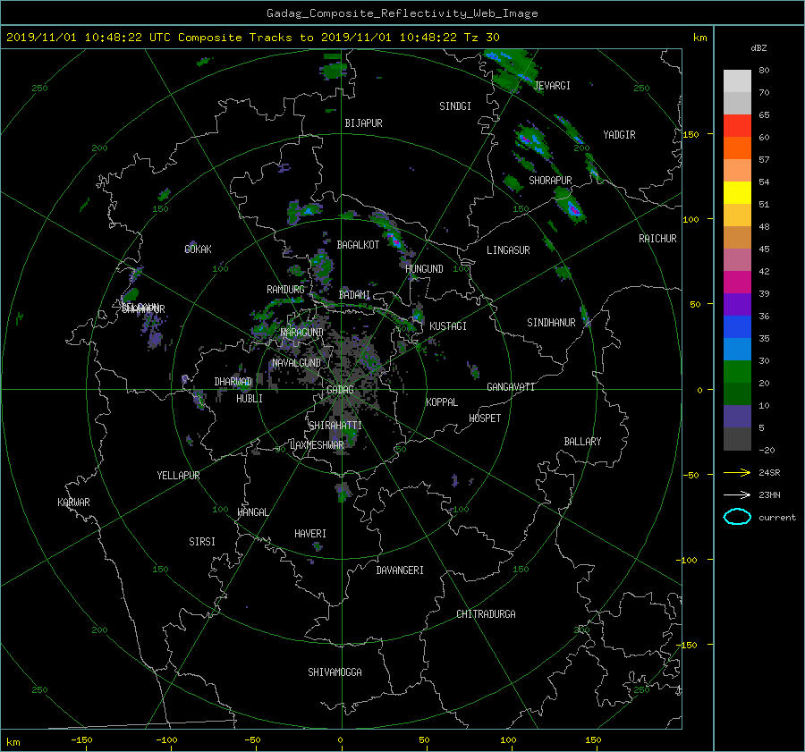
Task: Click the BAGALKOT city label
Action: [x=358, y=245]
